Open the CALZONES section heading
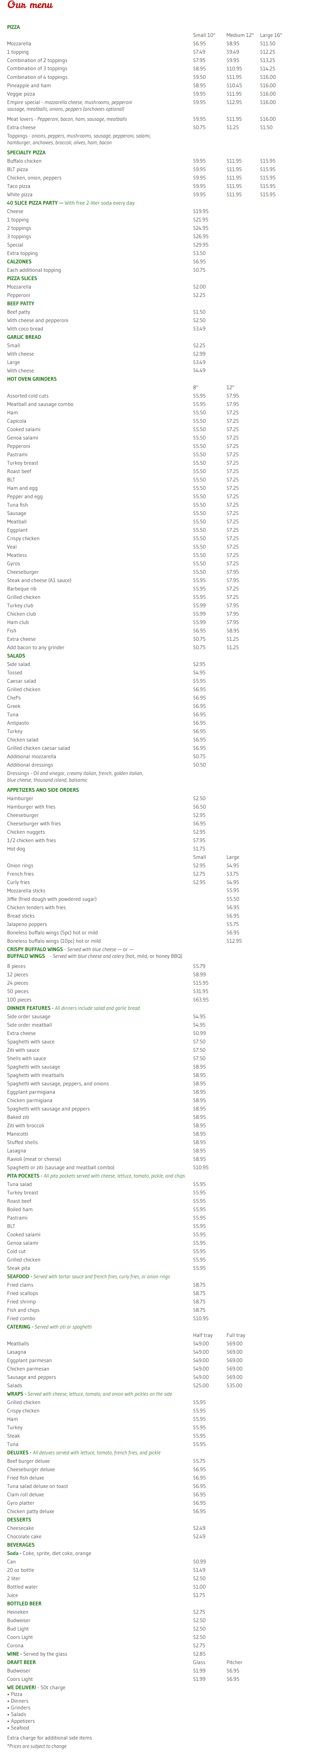 (x=19, y=262)
